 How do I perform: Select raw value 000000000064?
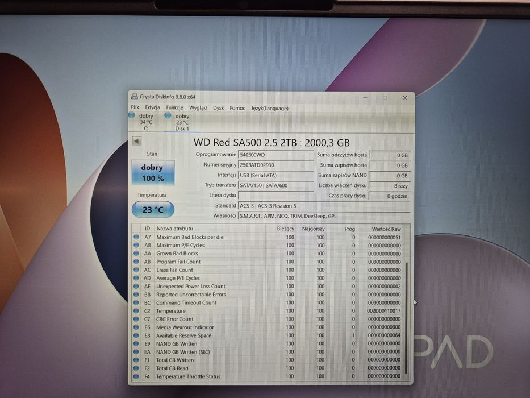[x=384, y=335]
